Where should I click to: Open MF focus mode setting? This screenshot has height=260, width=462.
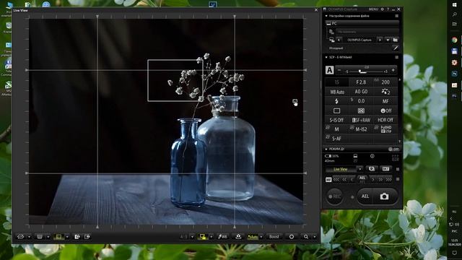pos(385,101)
